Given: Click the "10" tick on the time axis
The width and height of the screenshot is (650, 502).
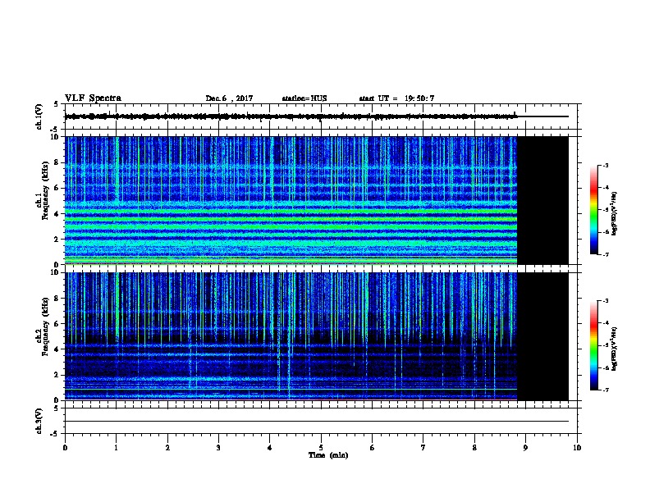Looking at the screenshot, I should tap(577, 448).
